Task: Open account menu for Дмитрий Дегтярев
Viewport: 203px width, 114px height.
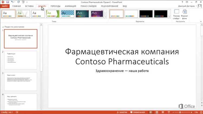Action: pyautogui.click(x=187, y=6)
